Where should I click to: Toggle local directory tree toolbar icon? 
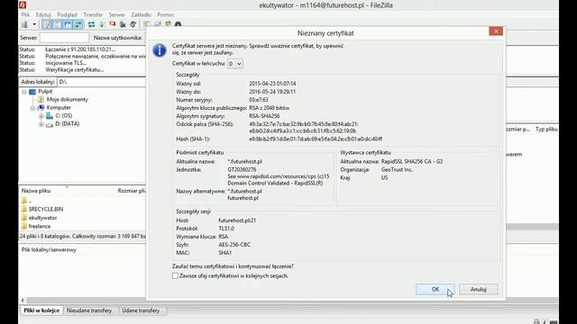[57, 24]
